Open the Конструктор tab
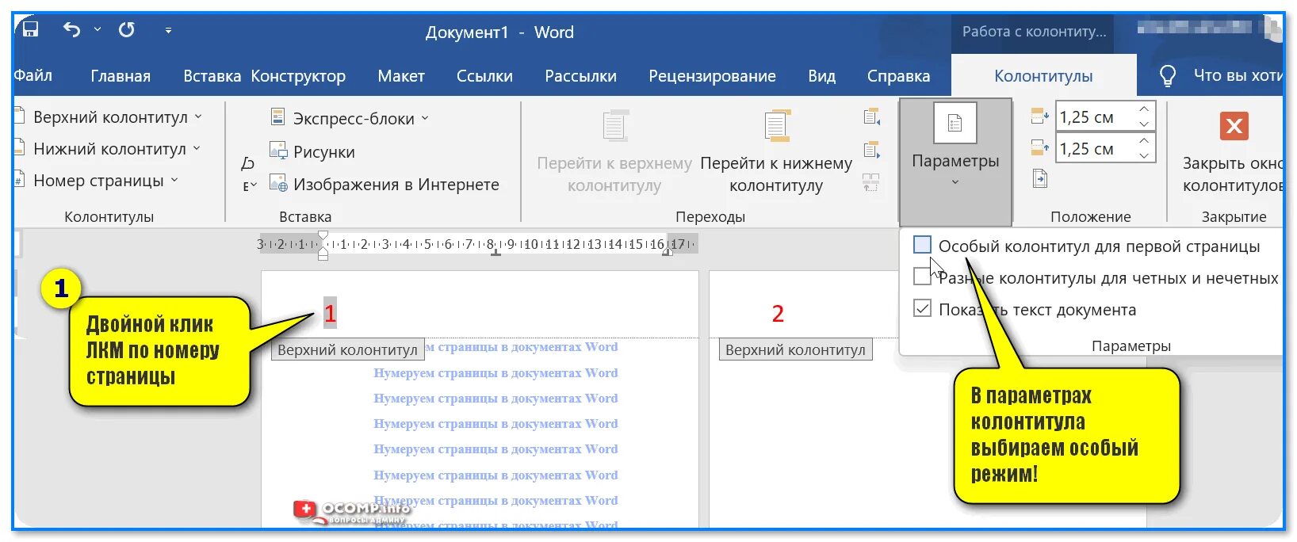 298,76
